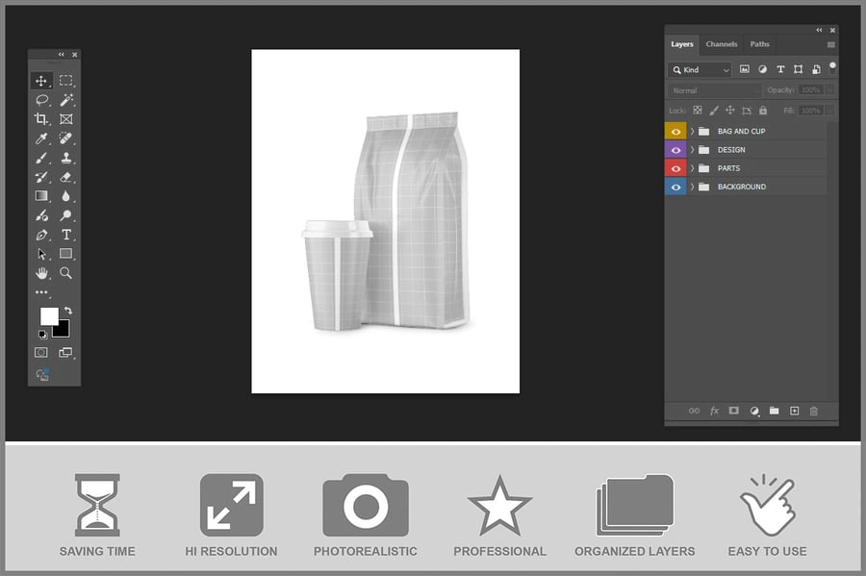Hide the PARTS layer group
866x576 pixels.
pyautogui.click(x=675, y=168)
